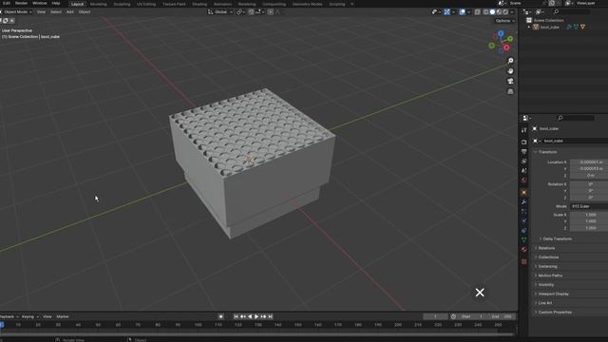The image size is (608, 342).
Task: Toggle X-ray mode in viewport header
Action: click(x=477, y=12)
